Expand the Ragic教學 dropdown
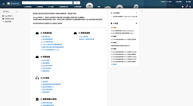193x106 pixels. pos(179,2)
